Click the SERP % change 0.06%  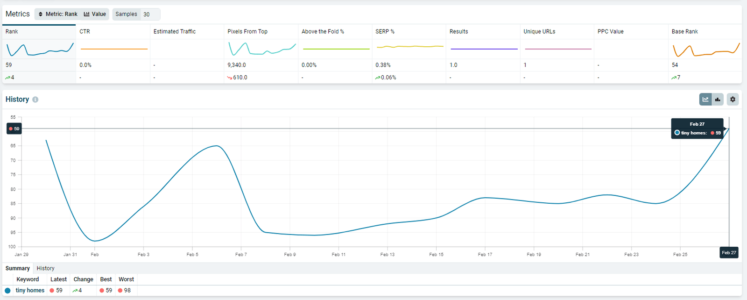(x=386, y=78)
